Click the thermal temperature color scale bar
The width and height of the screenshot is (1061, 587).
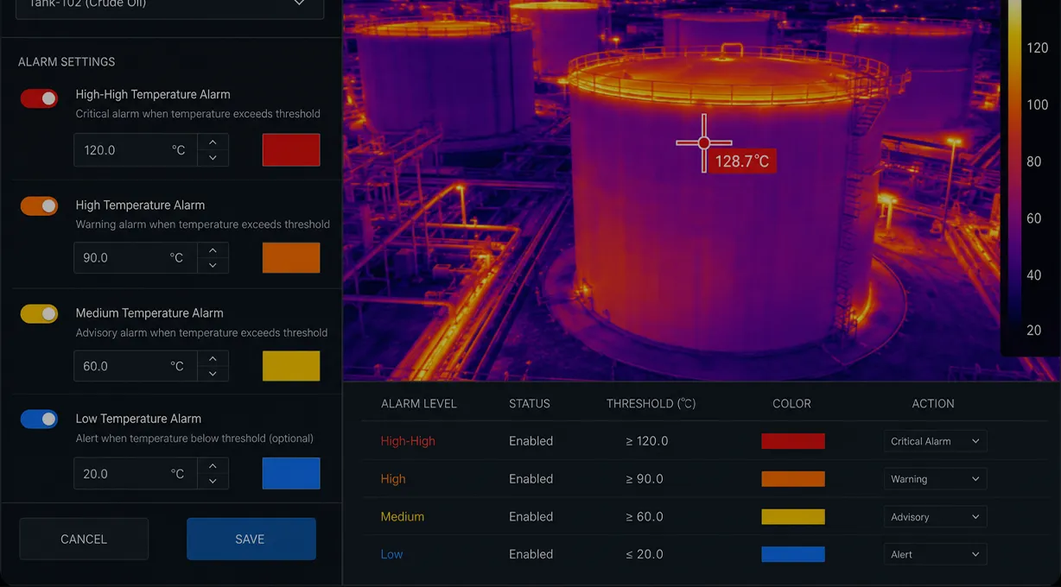point(1014,173)
